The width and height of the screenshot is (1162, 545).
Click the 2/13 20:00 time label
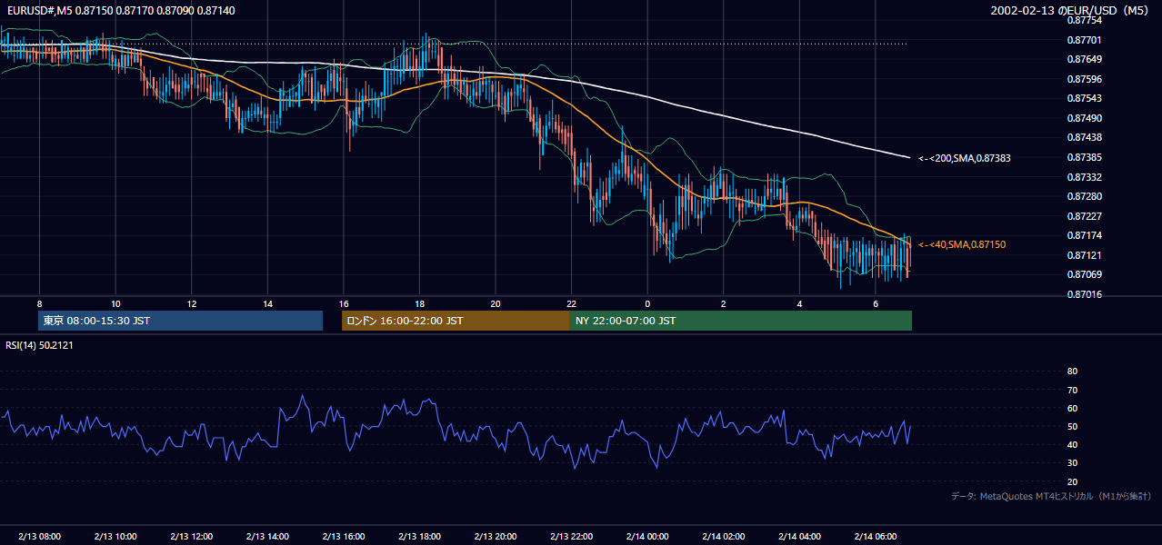pos(495,536)
